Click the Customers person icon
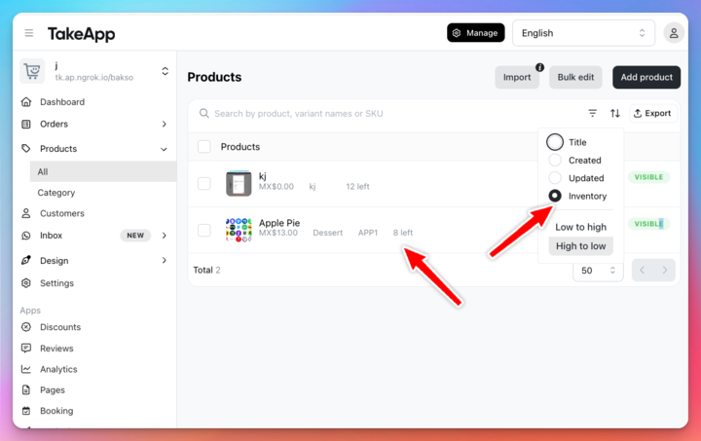Screen dimensions: 701x441 [x=26, y=213]
